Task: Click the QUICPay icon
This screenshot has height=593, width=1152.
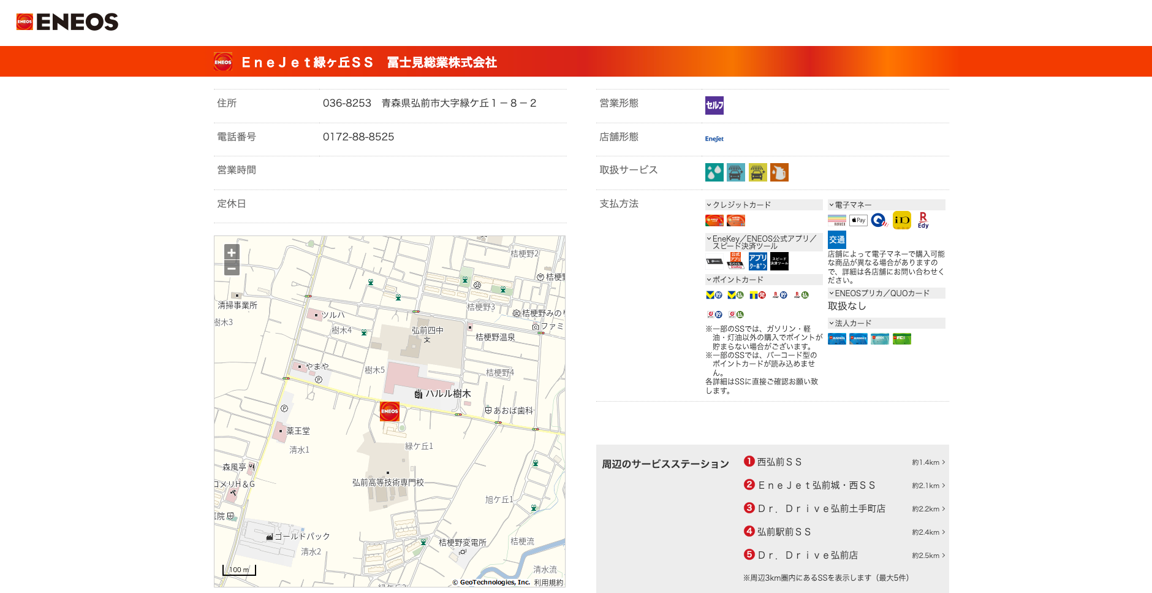Action: (x=880, y=220)
